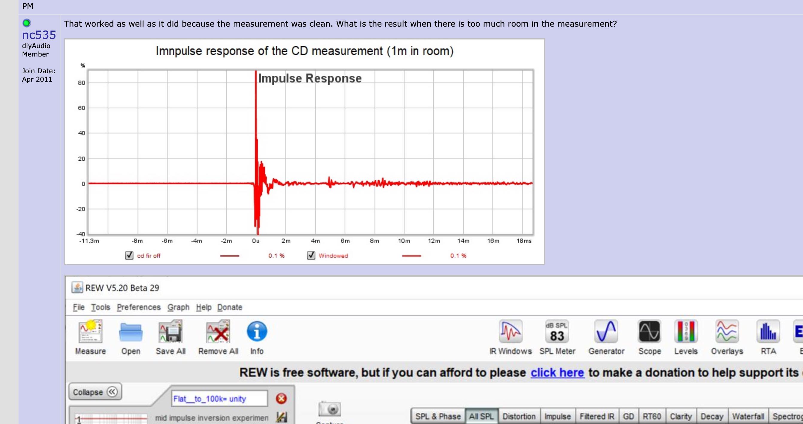Click the green online status indicator
The width and height of the screenshot is (803, 424).
27,23
